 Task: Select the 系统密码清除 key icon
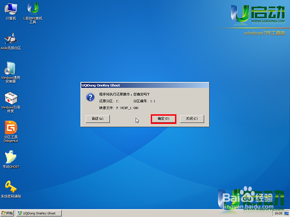tap(11, 189)
